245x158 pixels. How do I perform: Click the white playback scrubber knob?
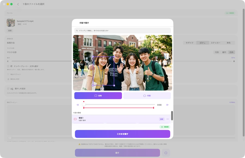point(84,105)
